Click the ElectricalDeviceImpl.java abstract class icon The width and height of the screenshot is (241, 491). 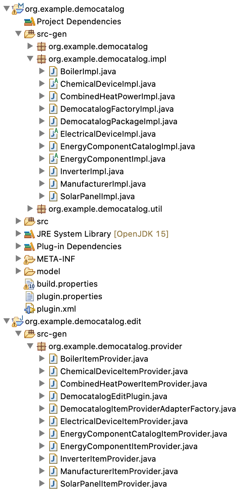(54, 134)
